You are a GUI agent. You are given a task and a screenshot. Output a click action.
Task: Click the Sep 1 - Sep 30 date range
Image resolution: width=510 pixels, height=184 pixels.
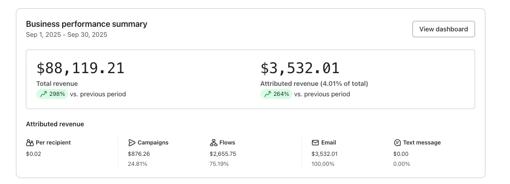click(67, 35)
